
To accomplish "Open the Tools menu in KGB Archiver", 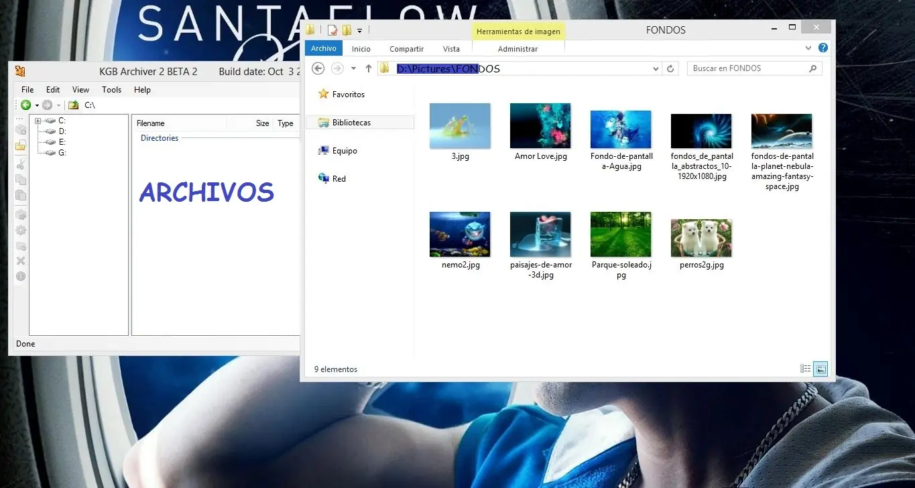I will pos(112,90).
